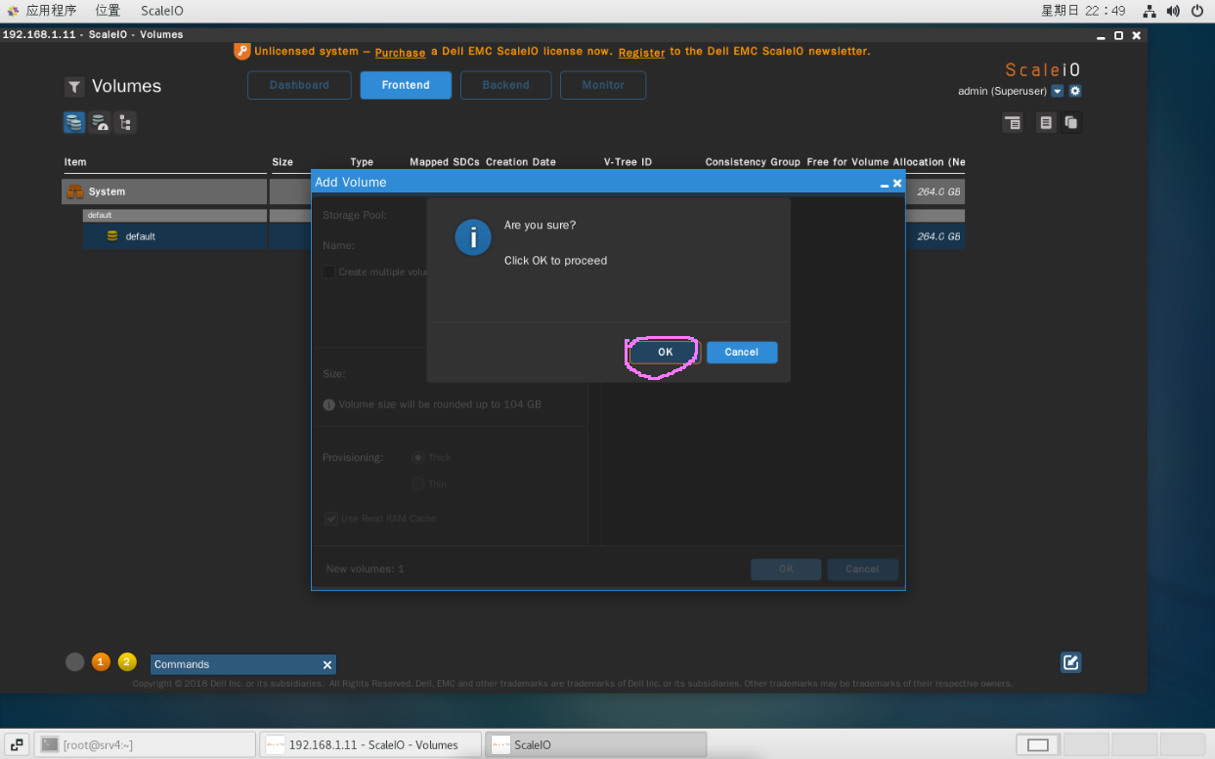The width and height of the screenshot is (1215, 759).
Task: Click the gray alert indicator circle
Action: 75,662
